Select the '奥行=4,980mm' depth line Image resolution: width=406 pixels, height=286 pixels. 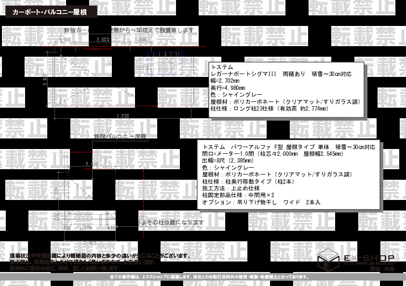tap(228, 88)
